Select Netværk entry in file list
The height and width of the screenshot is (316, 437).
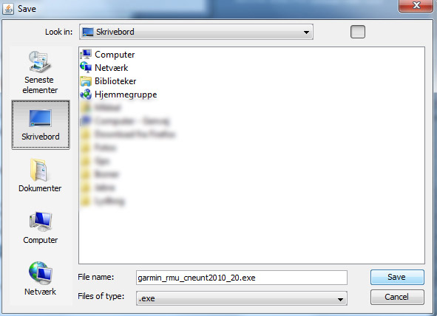104,68
